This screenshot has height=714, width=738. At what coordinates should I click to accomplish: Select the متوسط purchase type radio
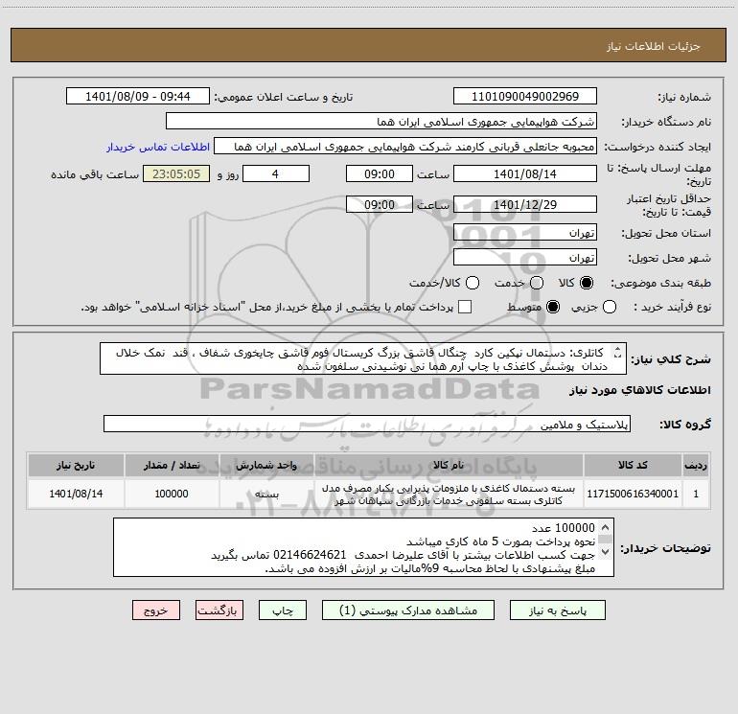[553, 307]
